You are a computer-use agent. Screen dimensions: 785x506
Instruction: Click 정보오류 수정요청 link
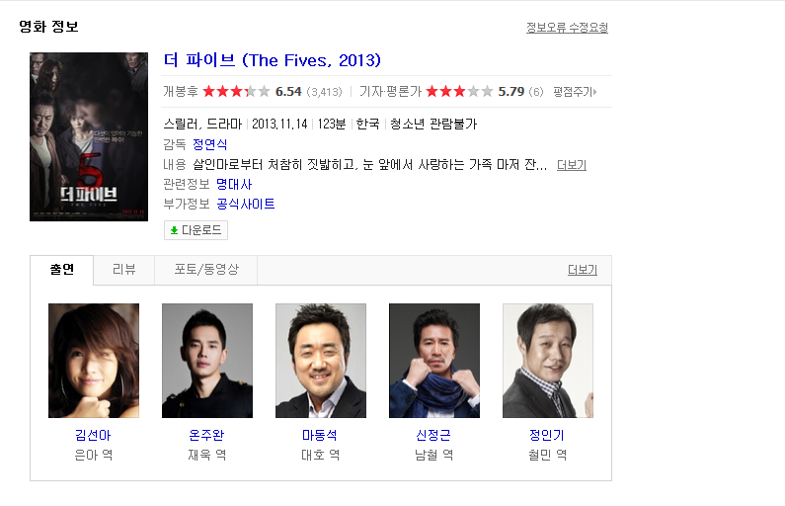coord(567,28)
